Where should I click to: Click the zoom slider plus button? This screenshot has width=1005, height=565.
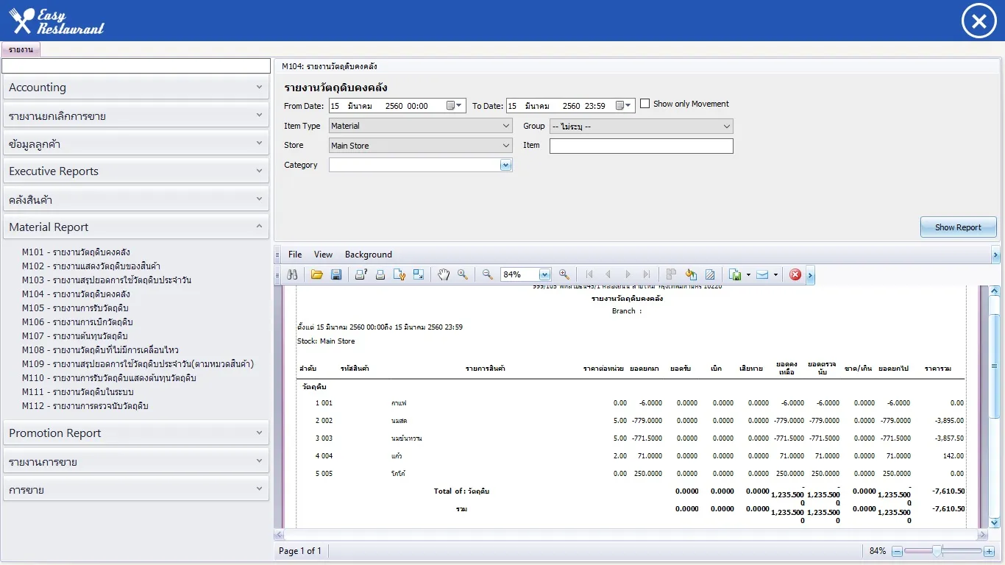click(989, 551)
